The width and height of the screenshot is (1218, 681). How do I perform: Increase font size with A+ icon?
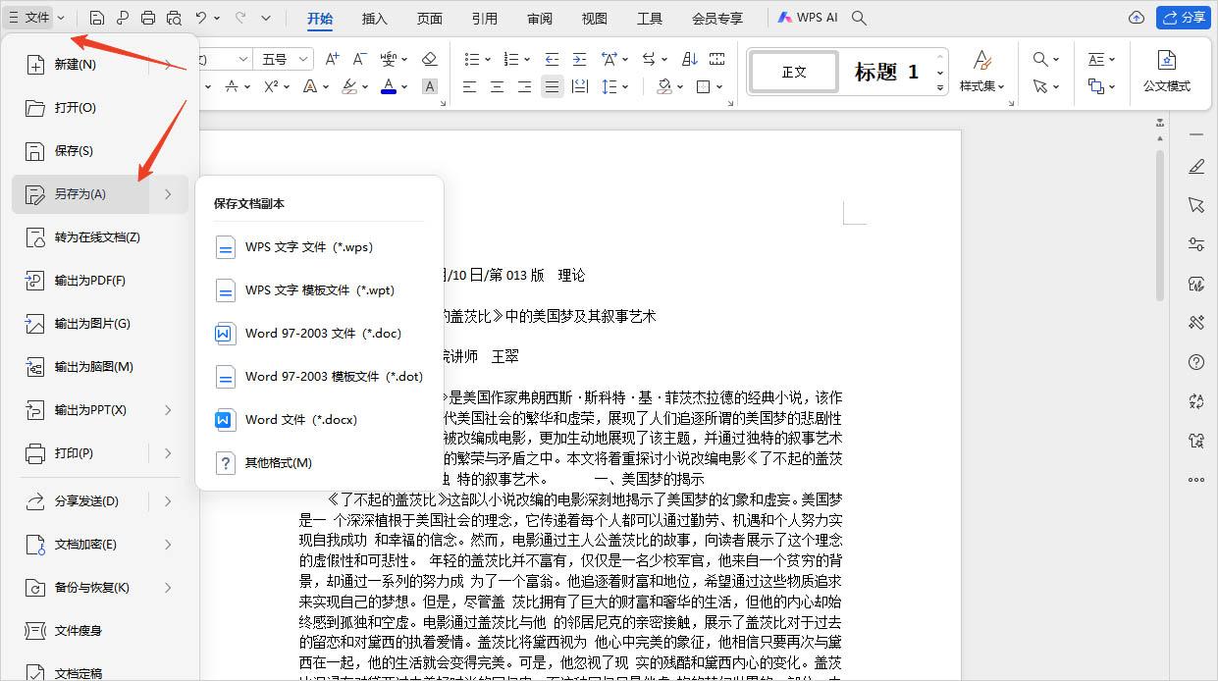[x=331, y=59]
